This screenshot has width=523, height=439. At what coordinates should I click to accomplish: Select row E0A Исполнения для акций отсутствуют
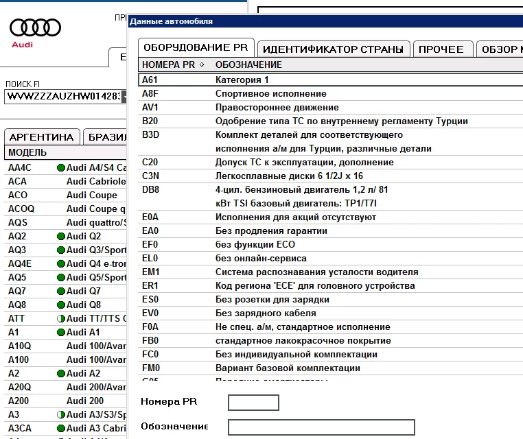tap(331, 217)
